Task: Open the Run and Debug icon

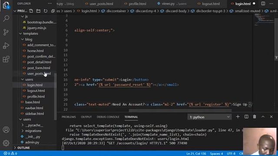Action: click(x=6, y=45)
